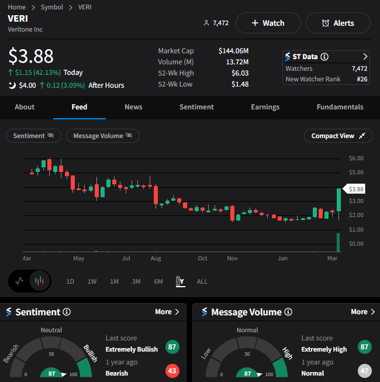Click the plus icon in Watch

[255, 23]
